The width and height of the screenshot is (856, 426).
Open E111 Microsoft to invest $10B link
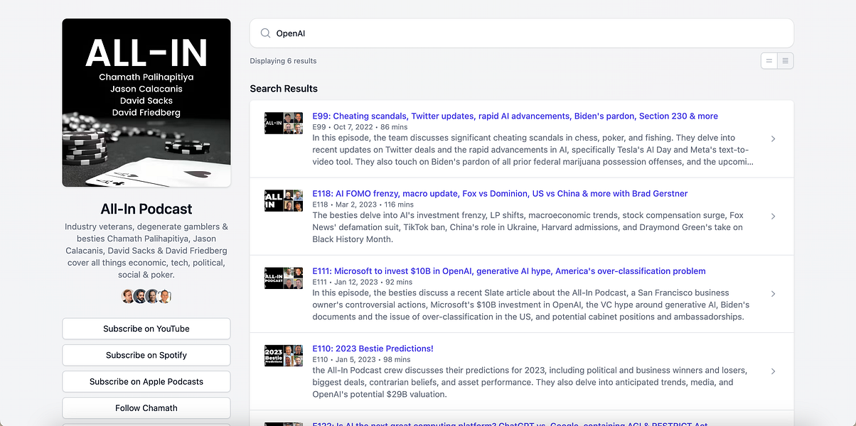(508, 271)
